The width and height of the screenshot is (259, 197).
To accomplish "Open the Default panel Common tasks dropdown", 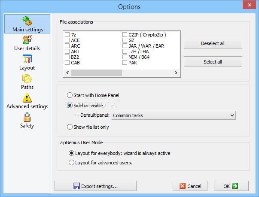I will (174, 115).
